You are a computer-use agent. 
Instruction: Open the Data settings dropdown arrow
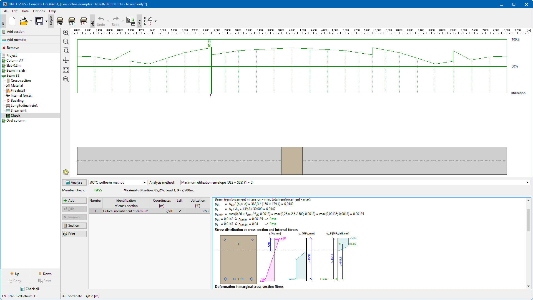[155, 21]
